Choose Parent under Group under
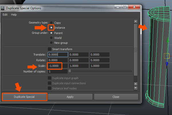This screenshot has width=172, height=115. point(51,33)
